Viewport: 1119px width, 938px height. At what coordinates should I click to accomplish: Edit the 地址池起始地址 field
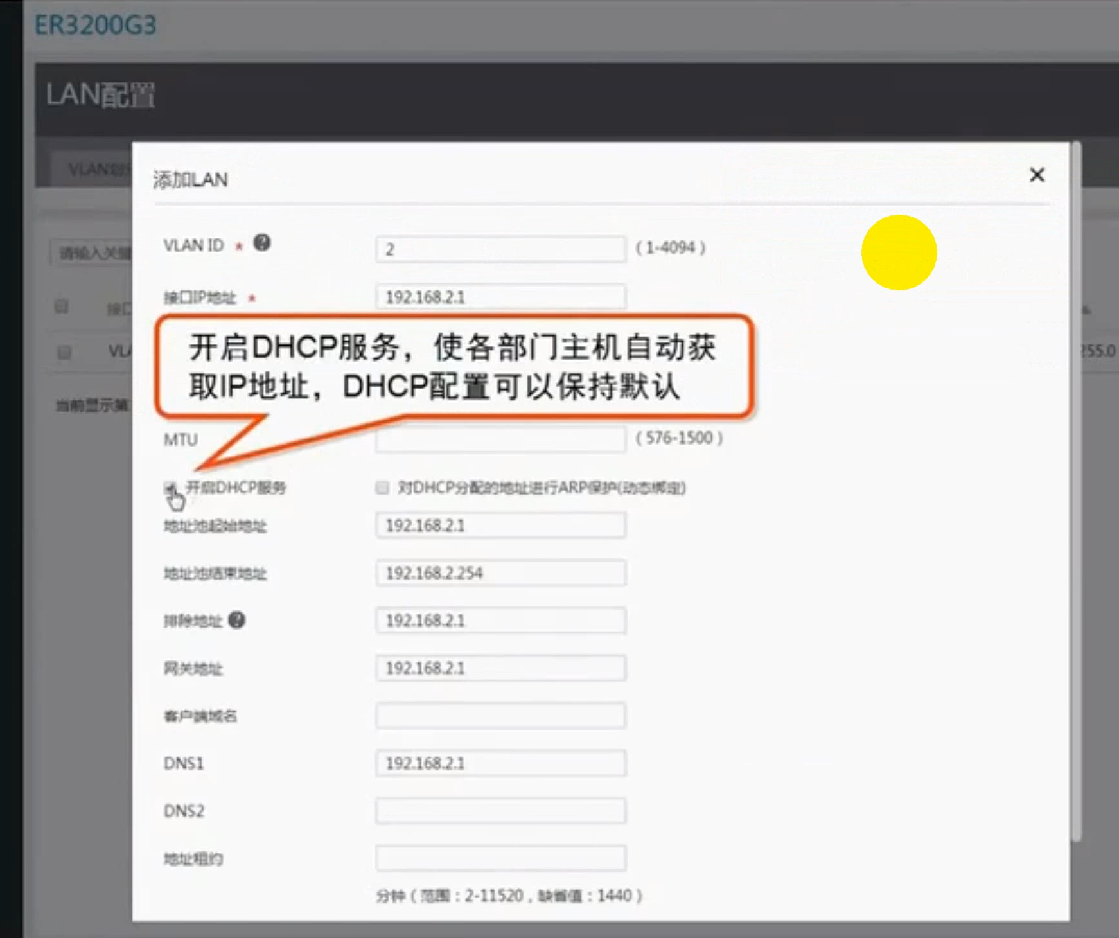click(x=500, y=526)
